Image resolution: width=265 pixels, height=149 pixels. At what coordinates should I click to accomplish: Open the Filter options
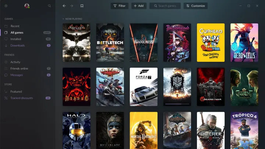(120, 6)
